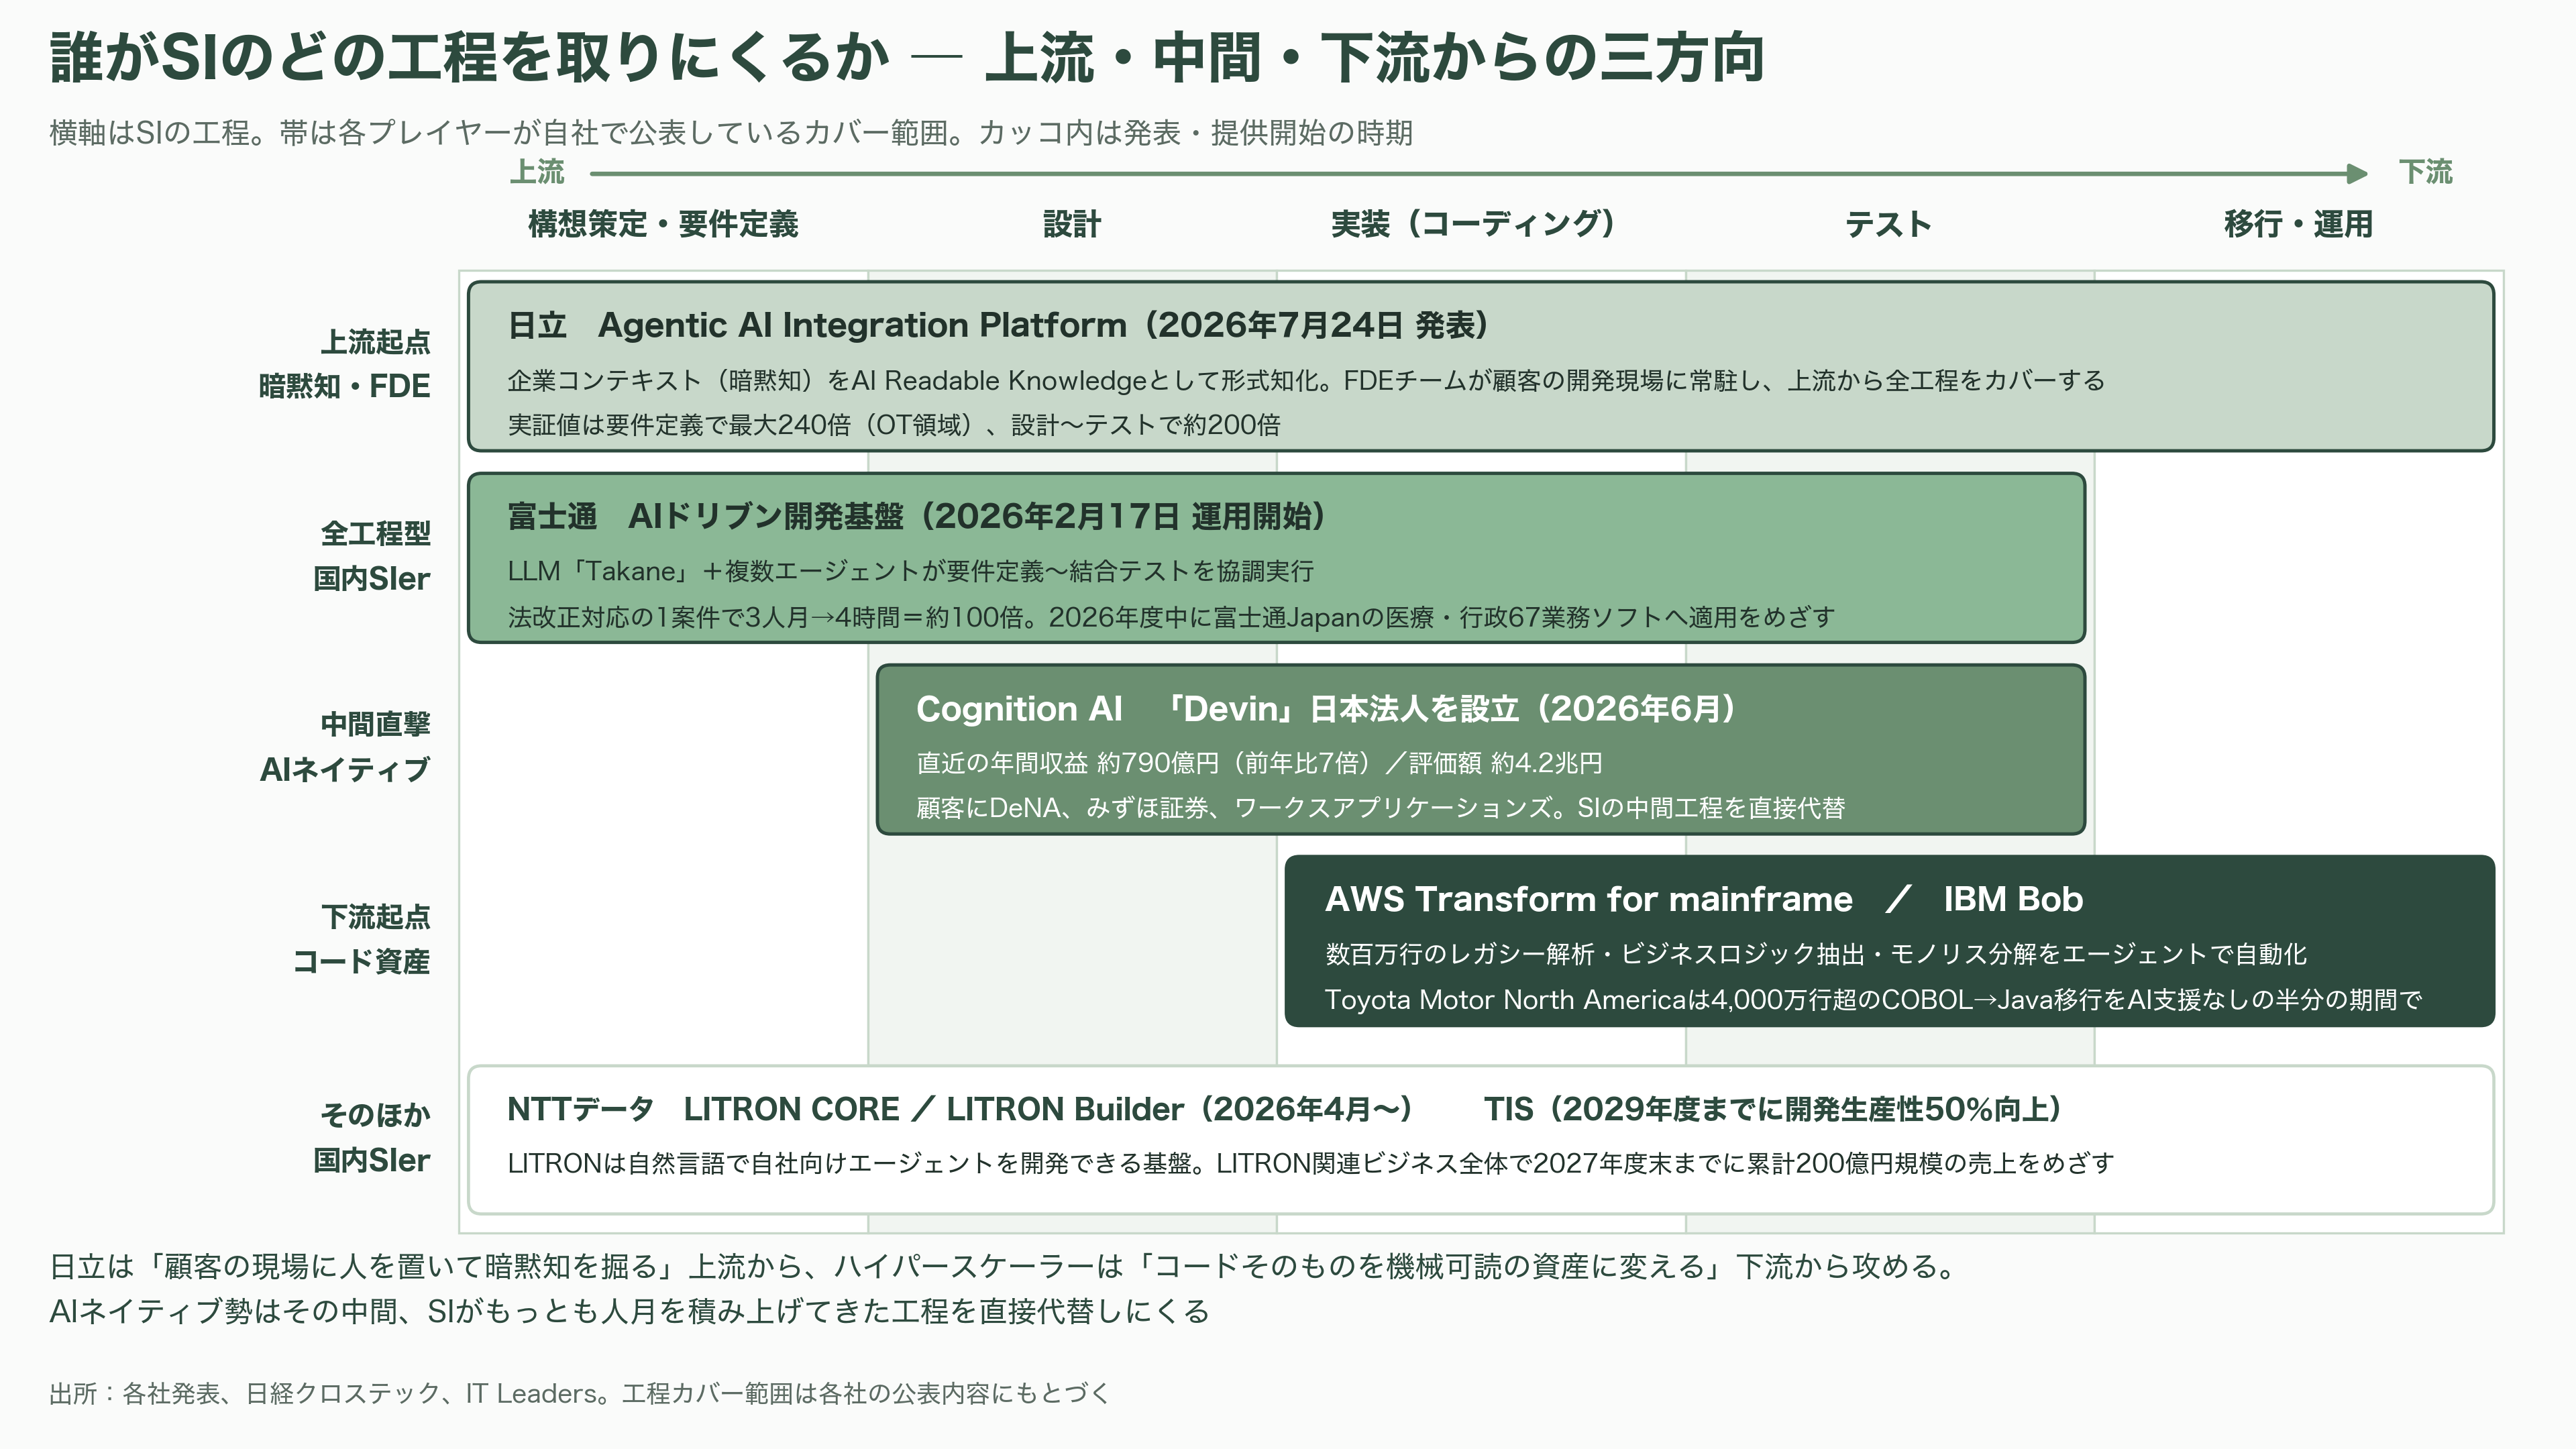The width and height of the screenshot is (2576, 1449).
Task: Click the 上流 label left of the arrow
Action: (537, 172)
